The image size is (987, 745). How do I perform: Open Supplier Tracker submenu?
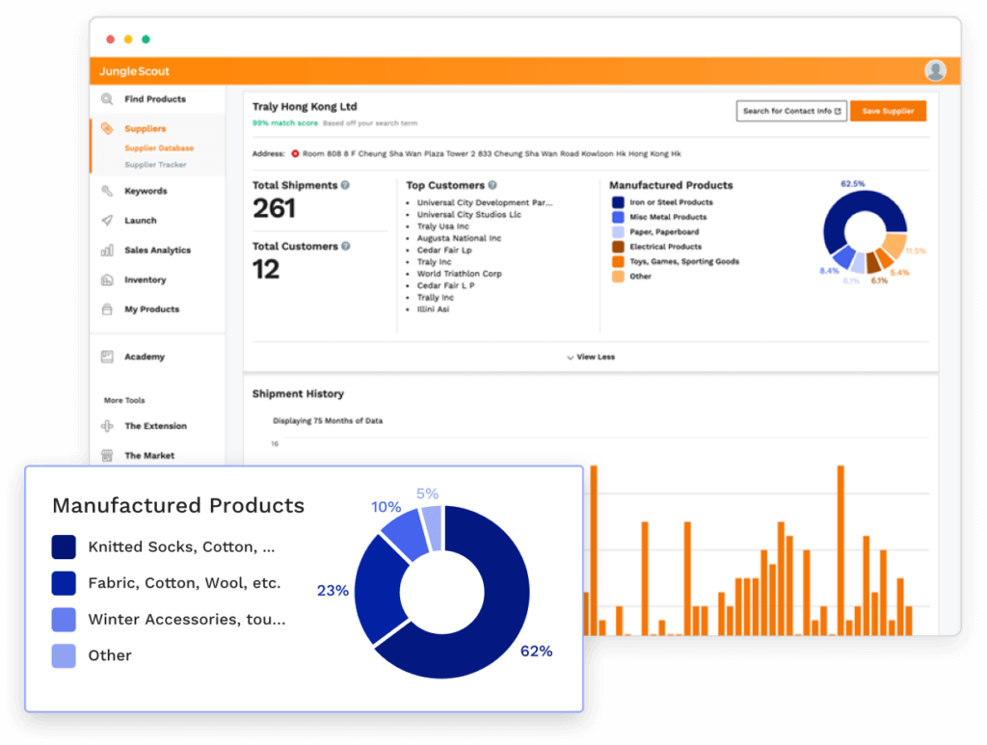point(155,164)
